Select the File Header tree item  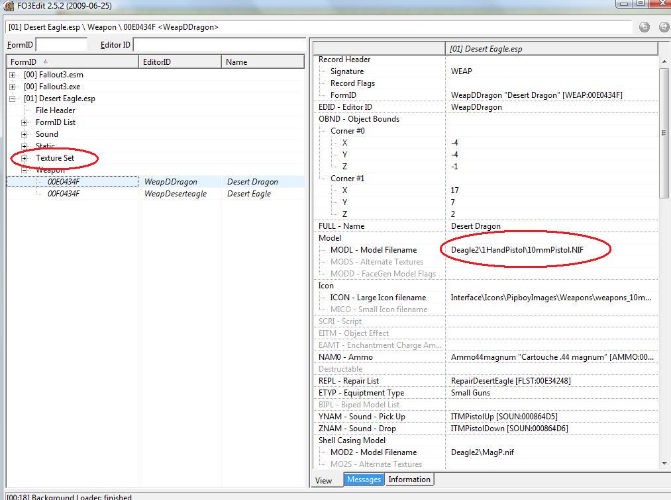(55, 110)
